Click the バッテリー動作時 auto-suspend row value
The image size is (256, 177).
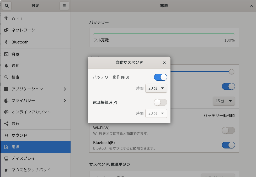219,116
